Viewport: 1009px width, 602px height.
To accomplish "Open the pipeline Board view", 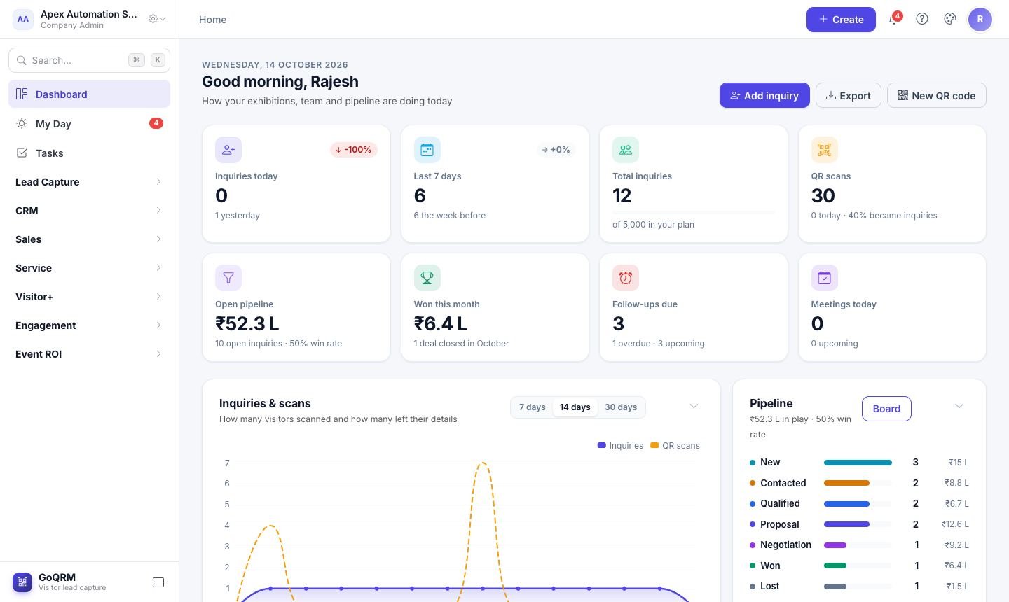I will click(x=886, y=409).
